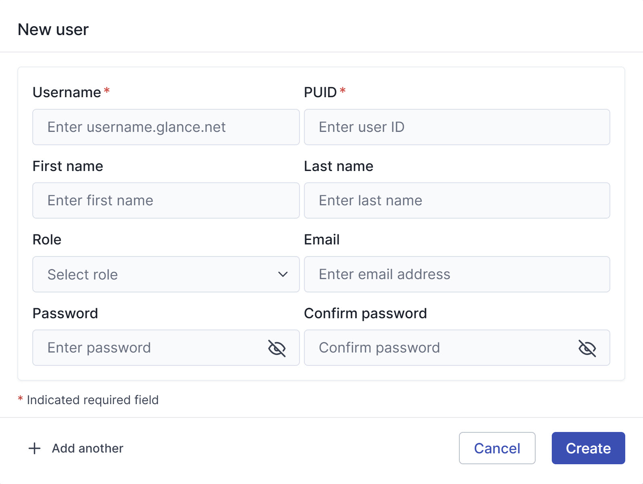The image size is (643, 484).
Task: Focus the Username input field
Action: tap(166, 127)
